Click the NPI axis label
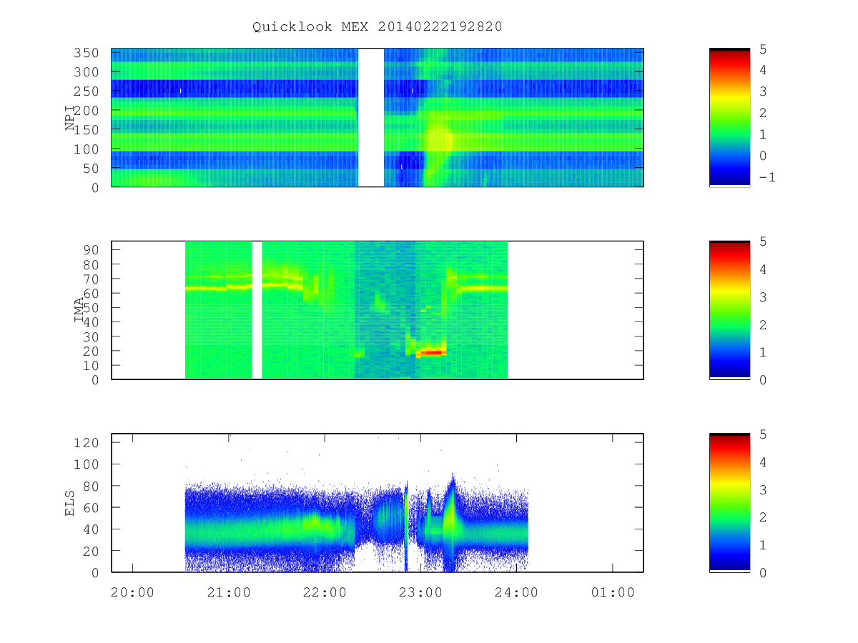The width and height of the screenshot is (858, 643). [70, 119]
